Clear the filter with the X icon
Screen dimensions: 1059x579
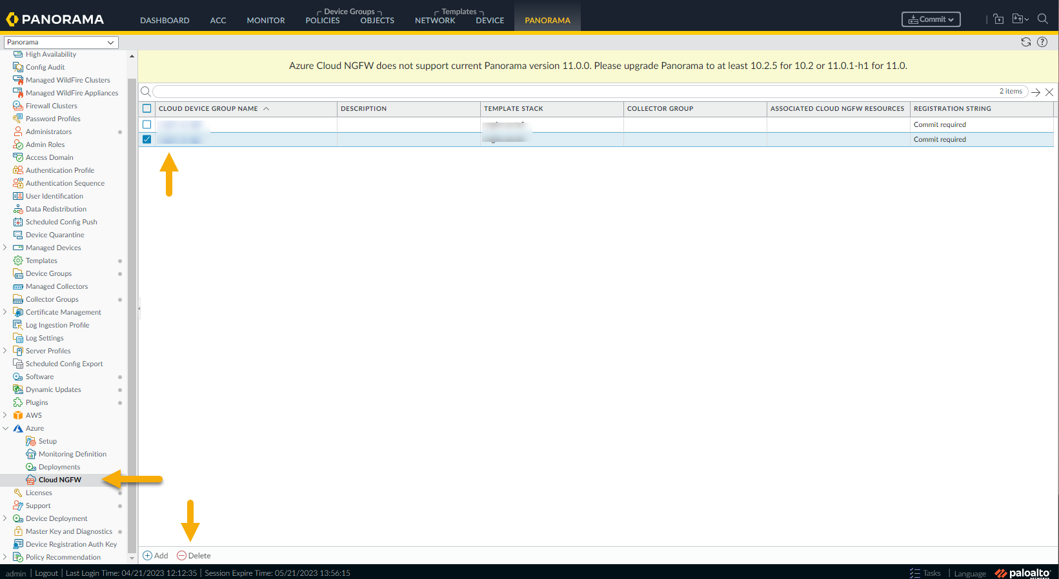[1049, 92]
